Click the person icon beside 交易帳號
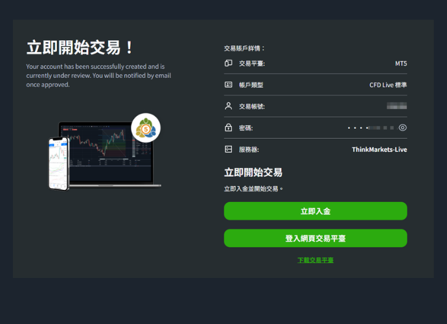Image resolution: width=447 pixels, height=324 pixels. click(228, 106)
